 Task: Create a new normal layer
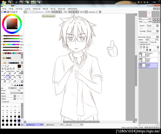click(141, 47)
